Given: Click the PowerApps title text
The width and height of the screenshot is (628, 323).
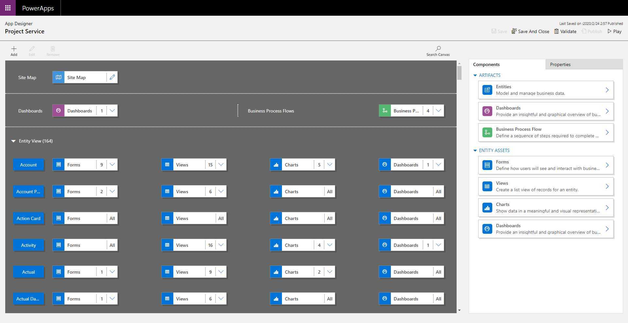Looking at the screenshot, I should point(38,8).
